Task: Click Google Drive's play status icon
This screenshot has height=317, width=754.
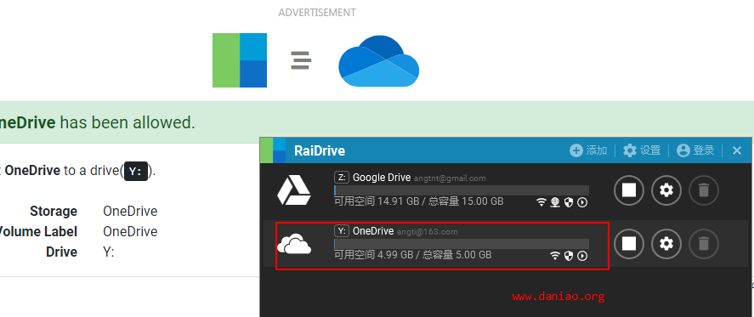Action: [582, 202]
